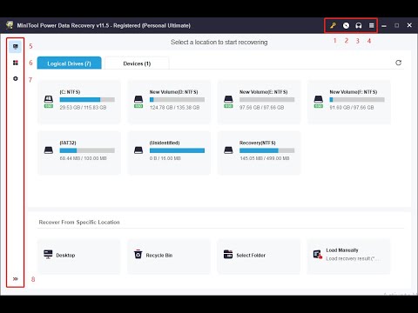Select New Volume(E: NTFS) drive
This screenshot has height=313, width=418.
pyautogui.click(x=259, y=102)
